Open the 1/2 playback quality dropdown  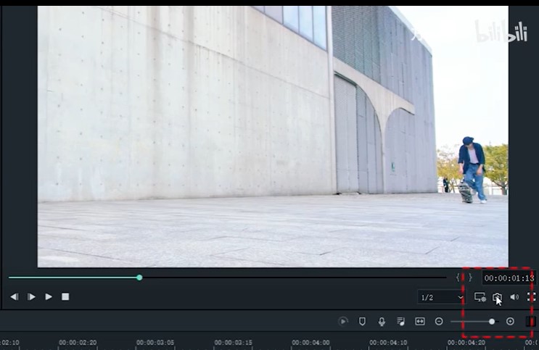point(441,297)
